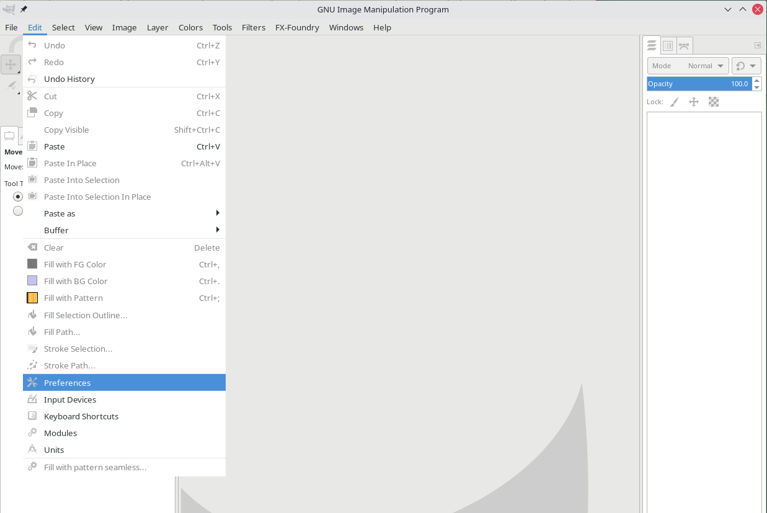Image resolution: width=767 pixels, height=513 pixels.
Task: Decrease opacity with the down stepper arrow
Action: click(757, 87)
